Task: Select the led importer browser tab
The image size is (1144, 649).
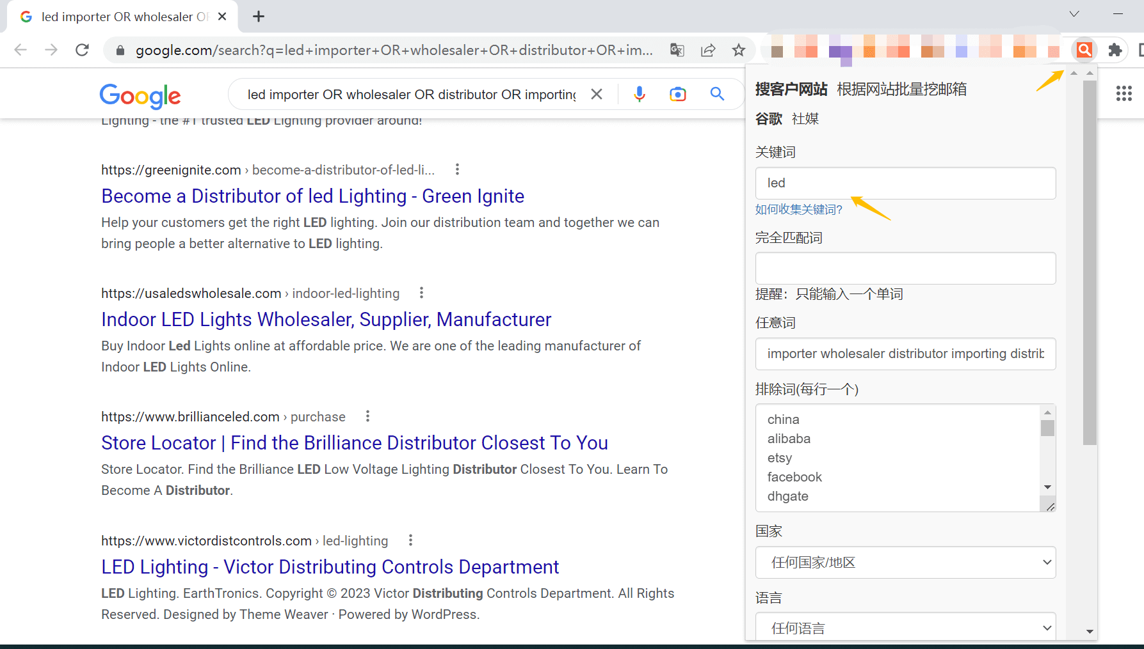Action: point(122,17)
